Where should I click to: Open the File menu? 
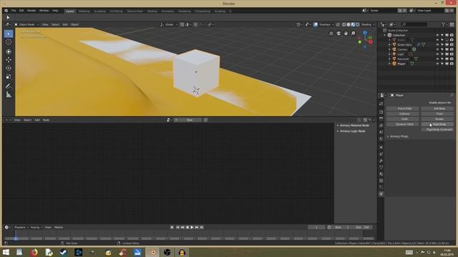click(x=14, y=11)
